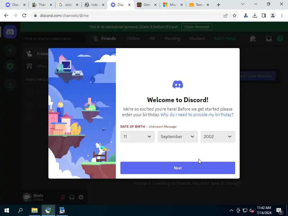Open User Settings gear icon

(x=81, y=197)
